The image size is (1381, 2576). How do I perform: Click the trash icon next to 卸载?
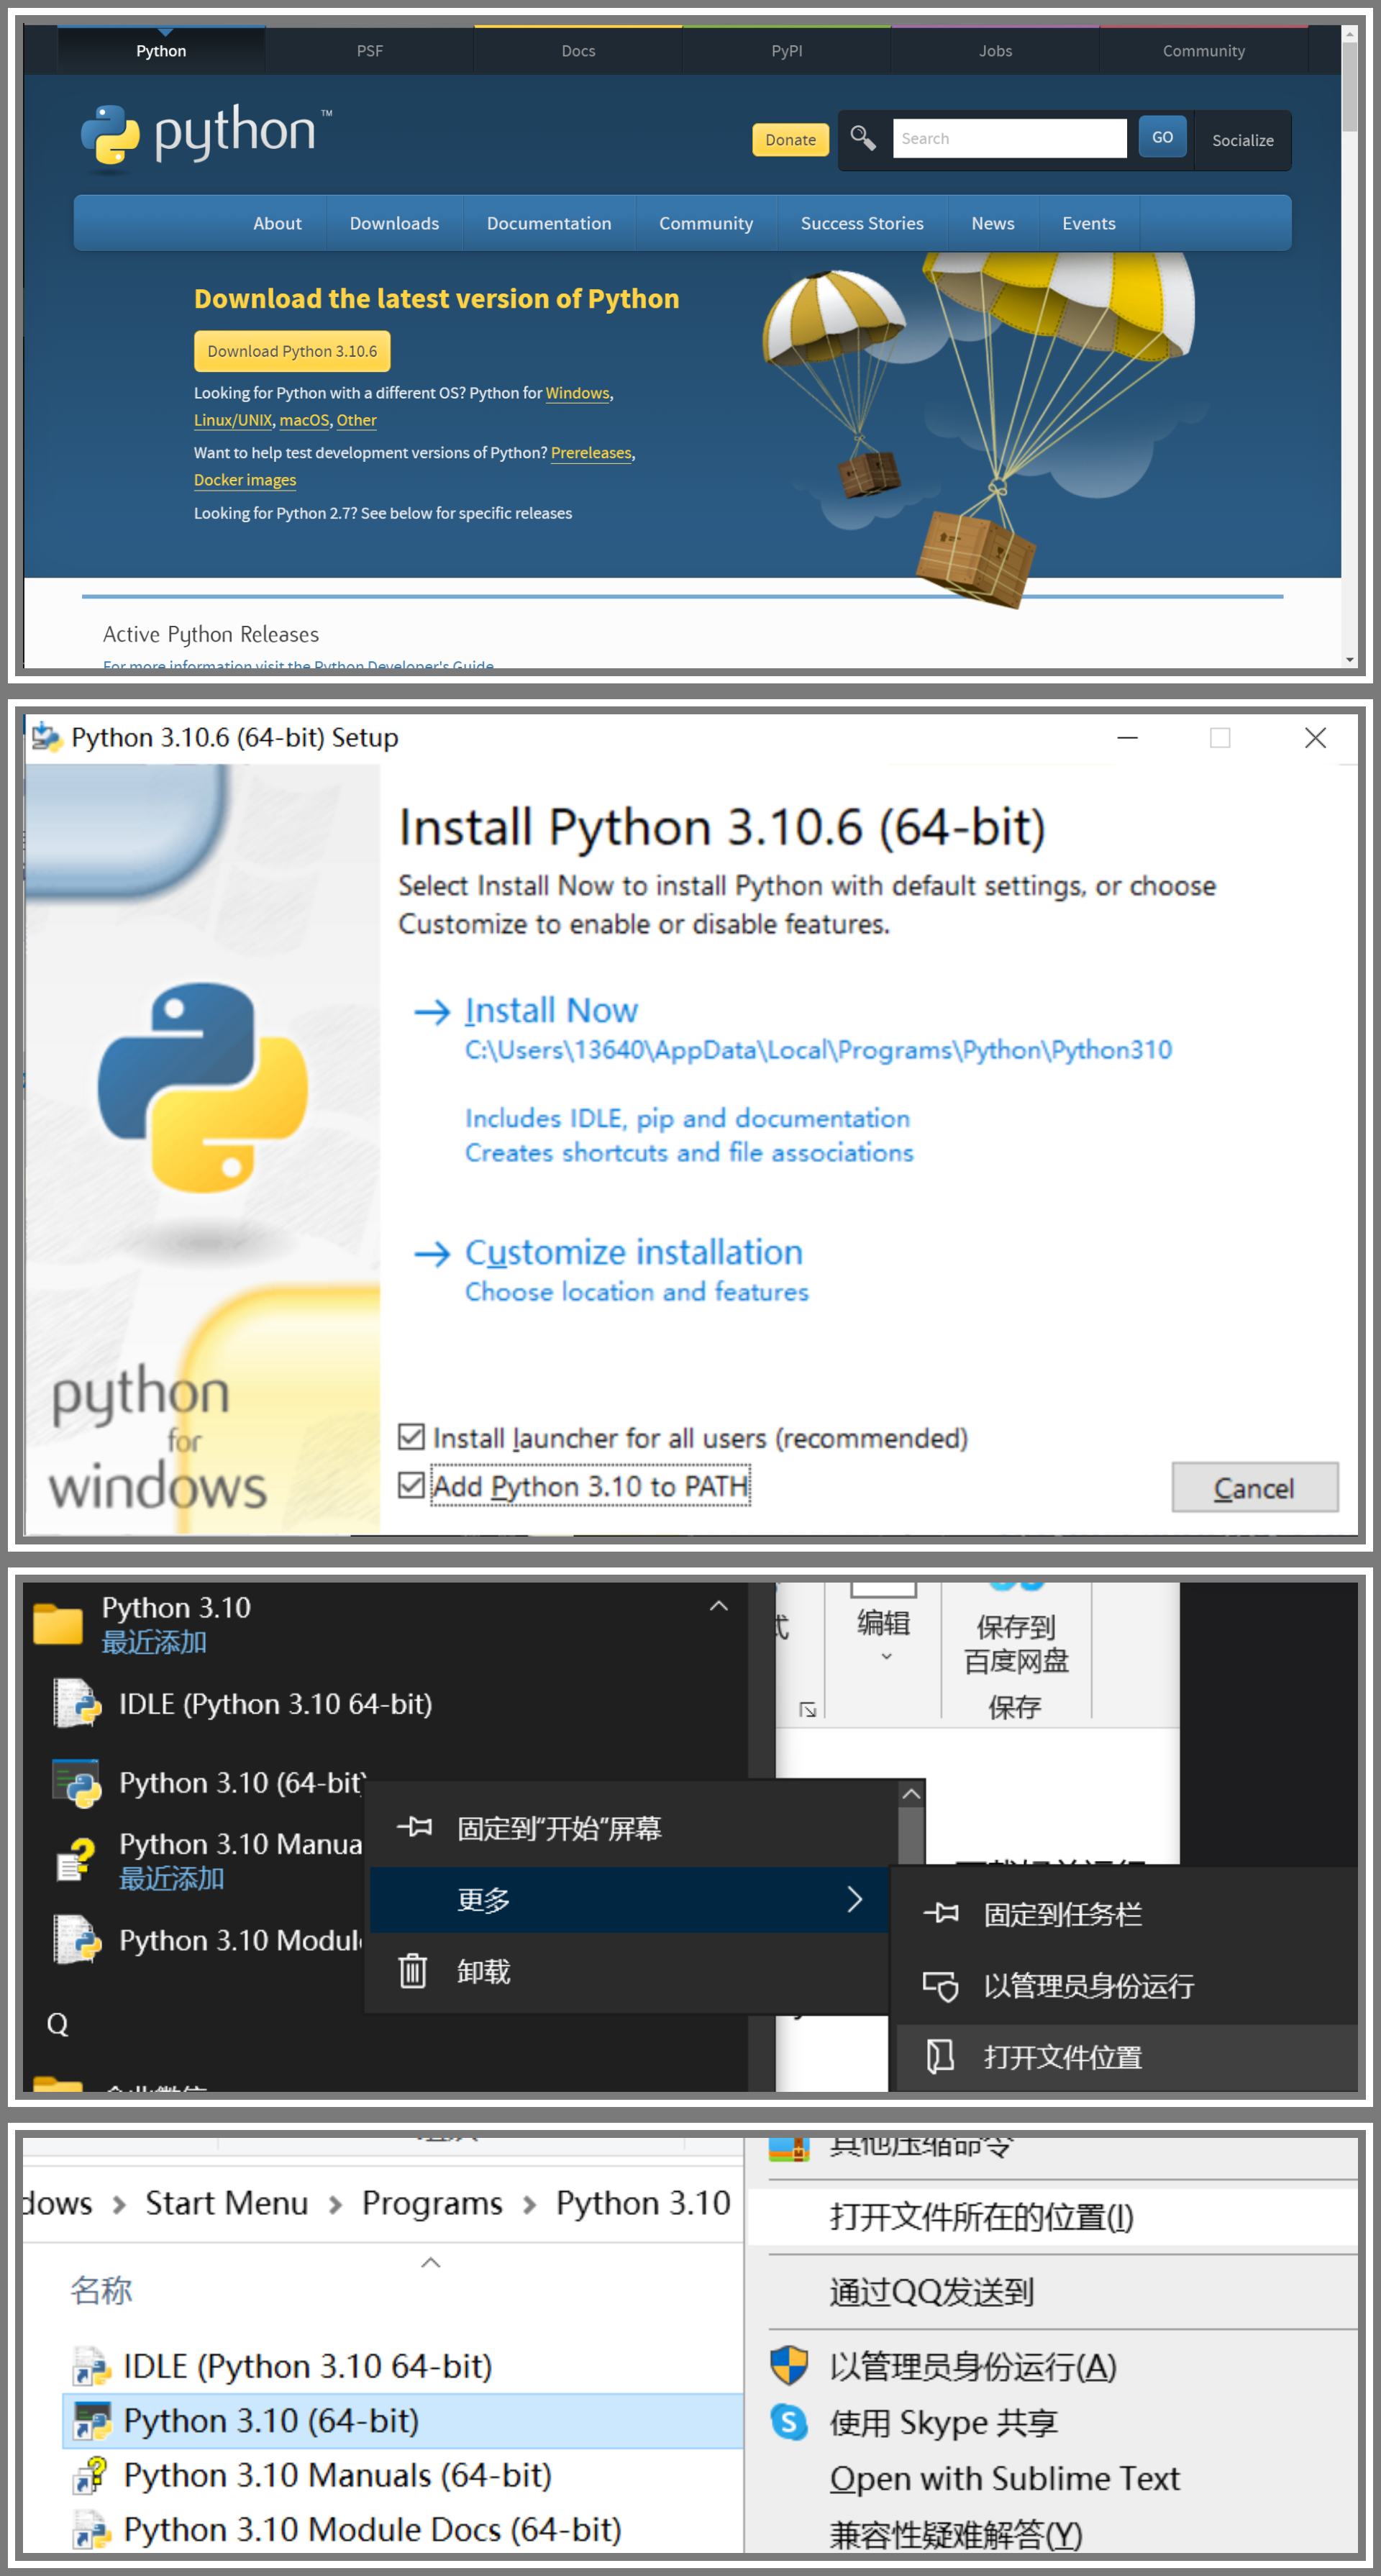point(413,1971)
